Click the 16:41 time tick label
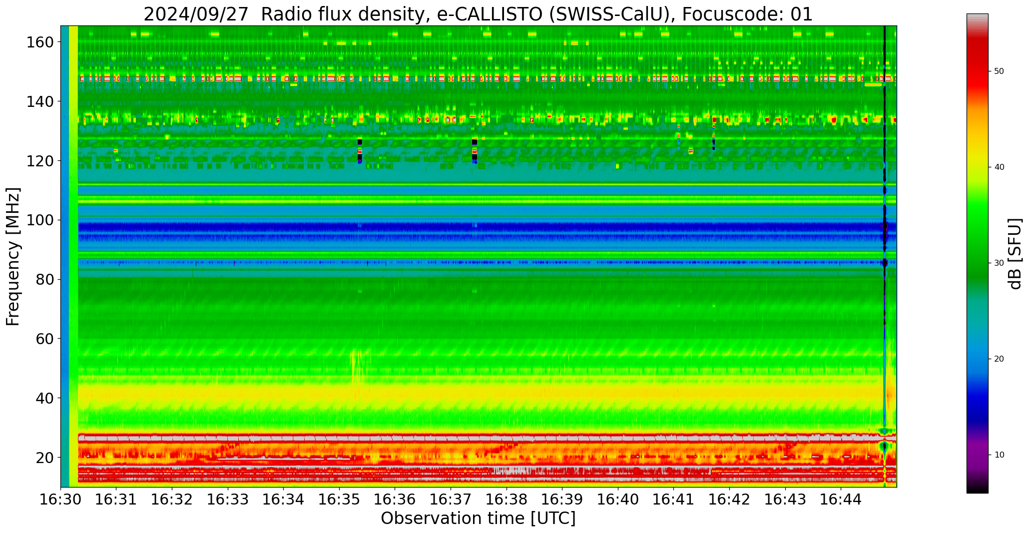 [673, 499]
